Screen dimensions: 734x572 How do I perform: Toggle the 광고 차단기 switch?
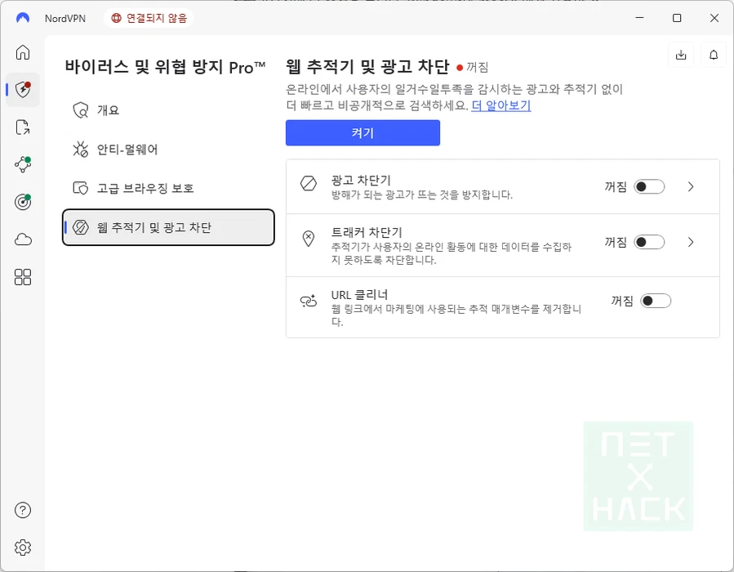(650, 187)
